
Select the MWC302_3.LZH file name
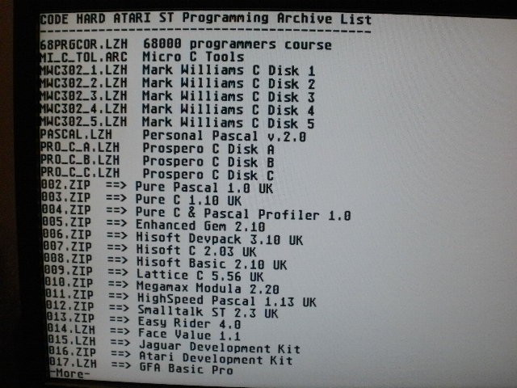pos(84,95)
